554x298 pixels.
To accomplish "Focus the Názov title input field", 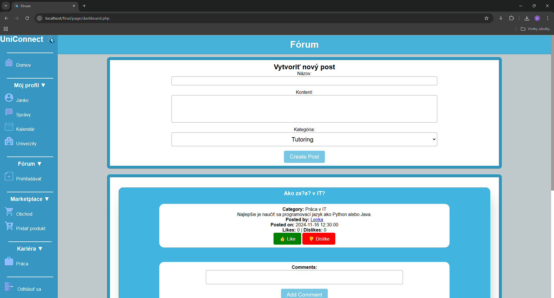I will [x=304, y=81].
